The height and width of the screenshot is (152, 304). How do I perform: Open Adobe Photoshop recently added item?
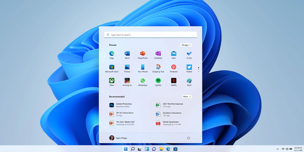[121, 105]
